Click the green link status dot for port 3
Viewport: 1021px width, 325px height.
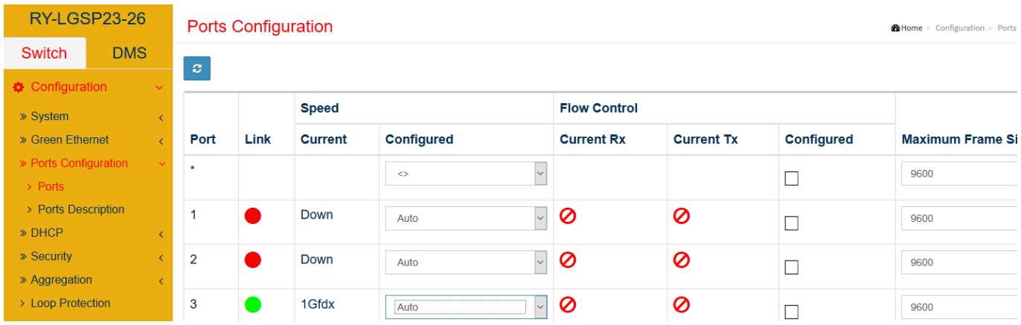[253, 304]
